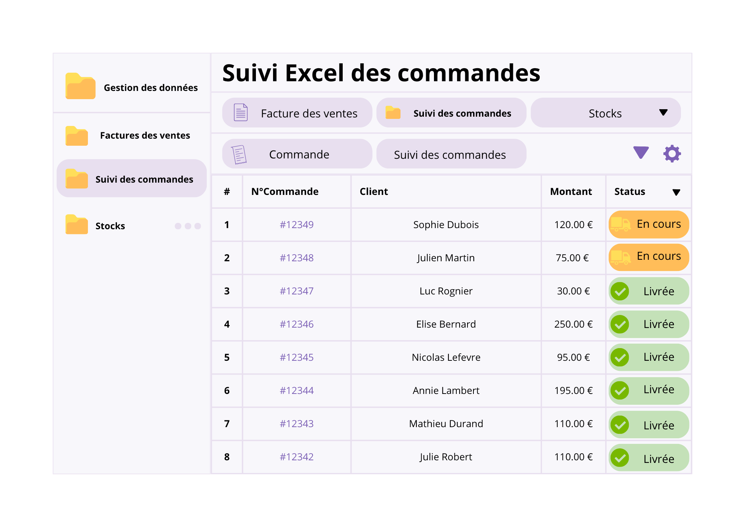Select Stocks folder in the sidebar
The height and width of the screenshot is (527, 745).
pos(110,226)
